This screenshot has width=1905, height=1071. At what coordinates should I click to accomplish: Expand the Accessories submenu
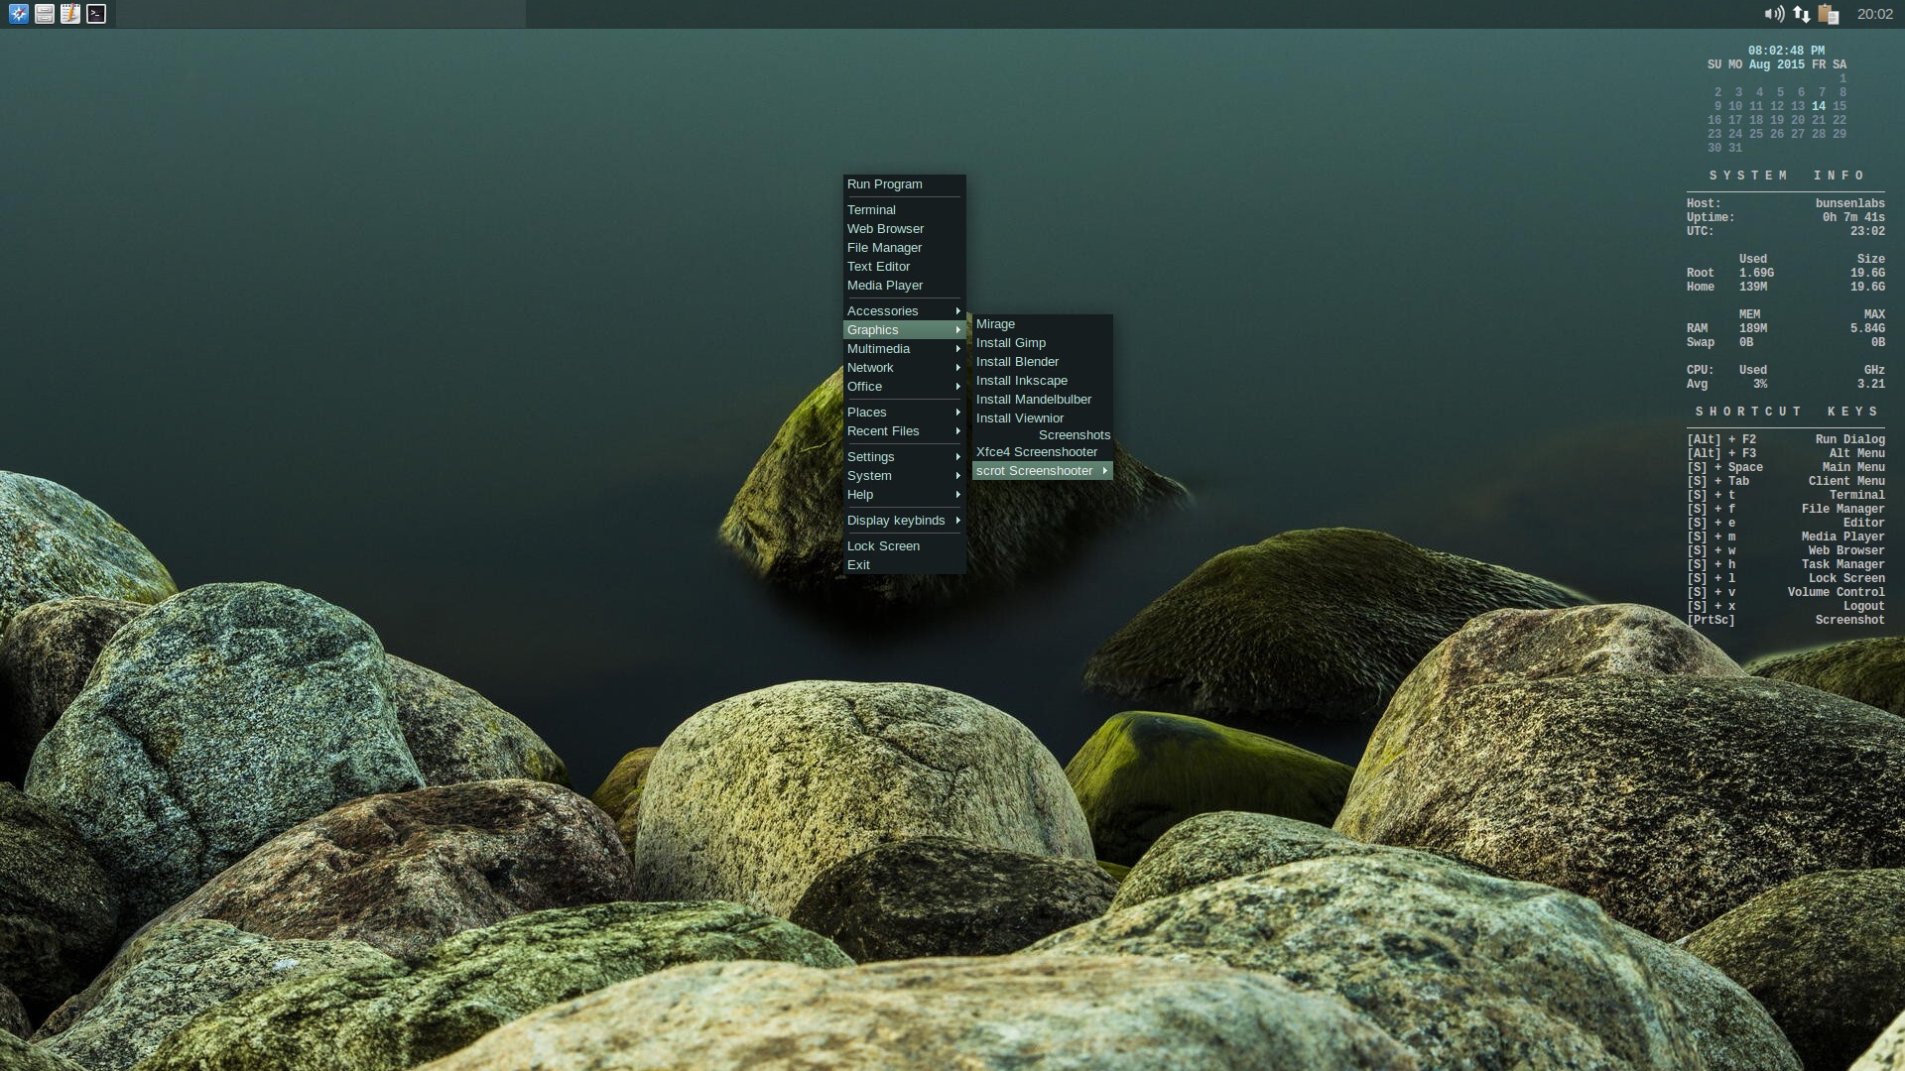[904, 311]
